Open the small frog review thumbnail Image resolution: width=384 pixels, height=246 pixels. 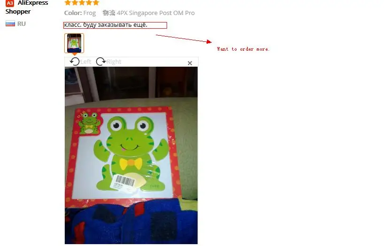74,43
